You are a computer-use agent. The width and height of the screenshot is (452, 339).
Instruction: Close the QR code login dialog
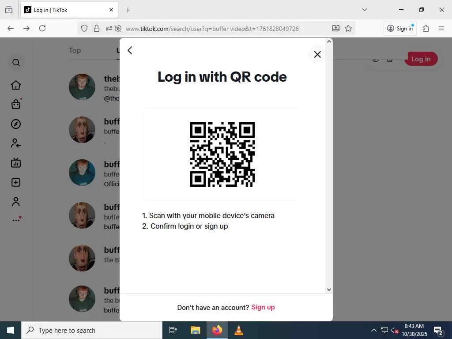tap(317, 54)
